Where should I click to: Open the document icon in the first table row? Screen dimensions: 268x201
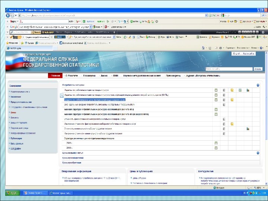point(224,90)
